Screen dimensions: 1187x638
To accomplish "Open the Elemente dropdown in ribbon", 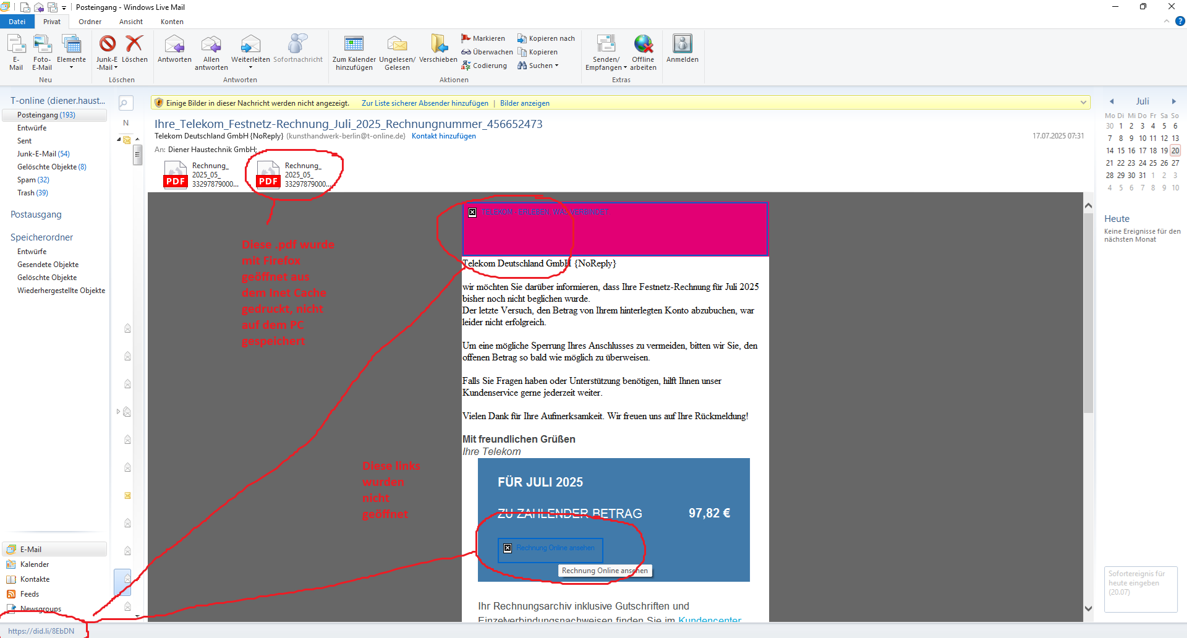I will [x=71, y=52].
